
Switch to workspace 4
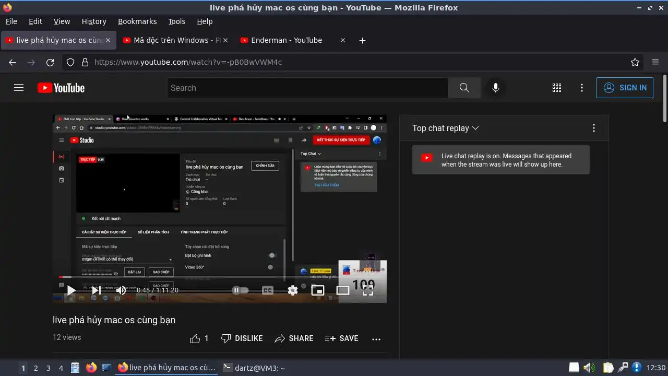(x=61, y=368)
